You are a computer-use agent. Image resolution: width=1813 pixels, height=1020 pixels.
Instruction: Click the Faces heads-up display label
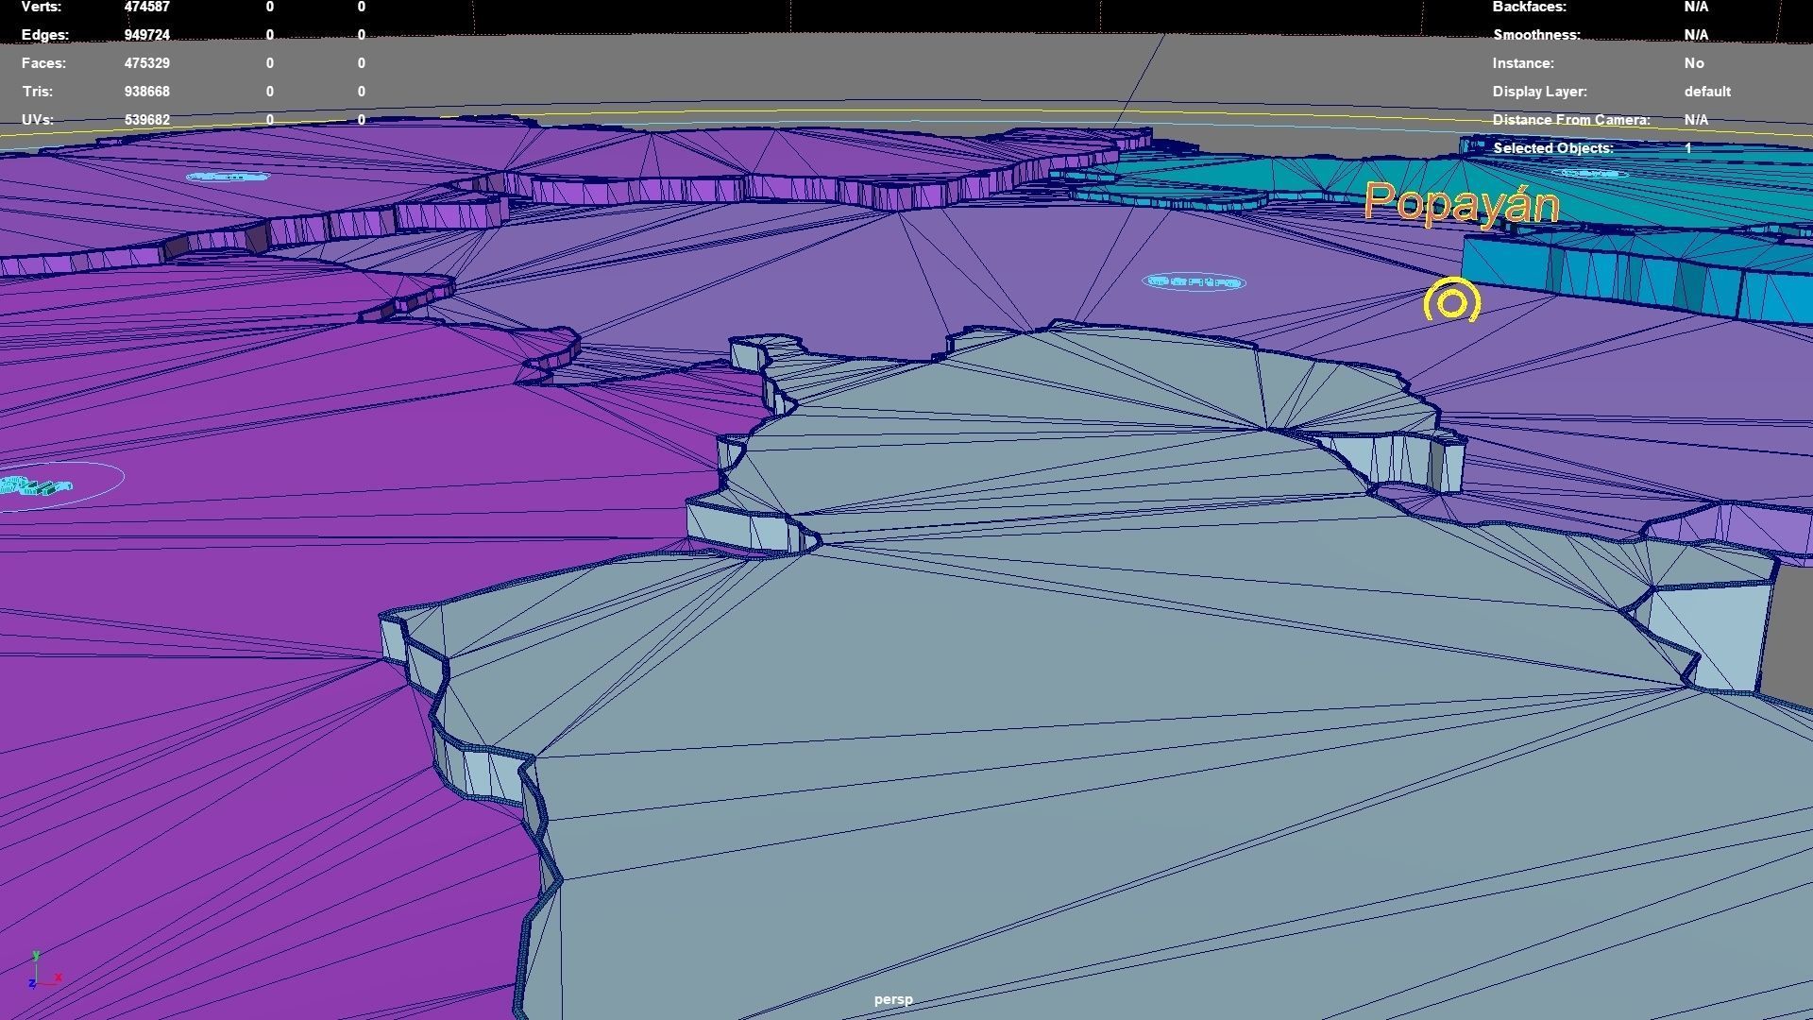pos(43,63)
